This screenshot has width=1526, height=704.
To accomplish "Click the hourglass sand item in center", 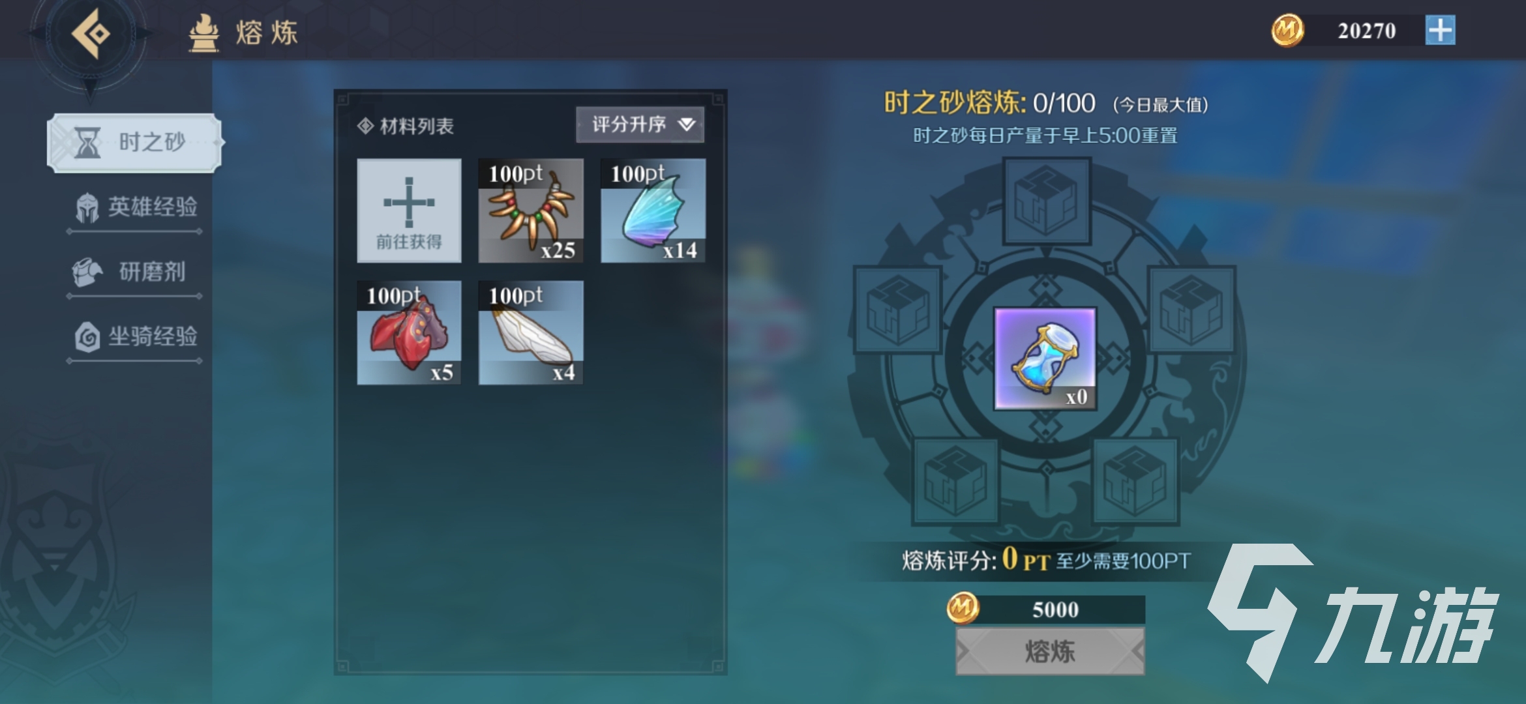I will point(1045,359).
